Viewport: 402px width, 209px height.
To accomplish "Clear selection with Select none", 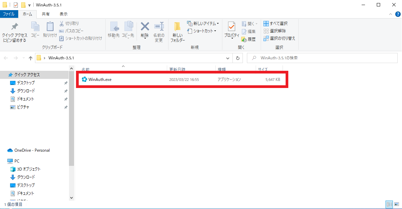I will pyautogui.click(x=275, y=31).
